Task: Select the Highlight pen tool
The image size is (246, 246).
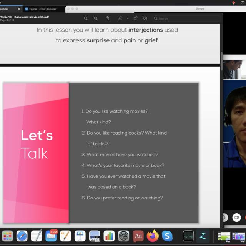Action: coord(120,18)
